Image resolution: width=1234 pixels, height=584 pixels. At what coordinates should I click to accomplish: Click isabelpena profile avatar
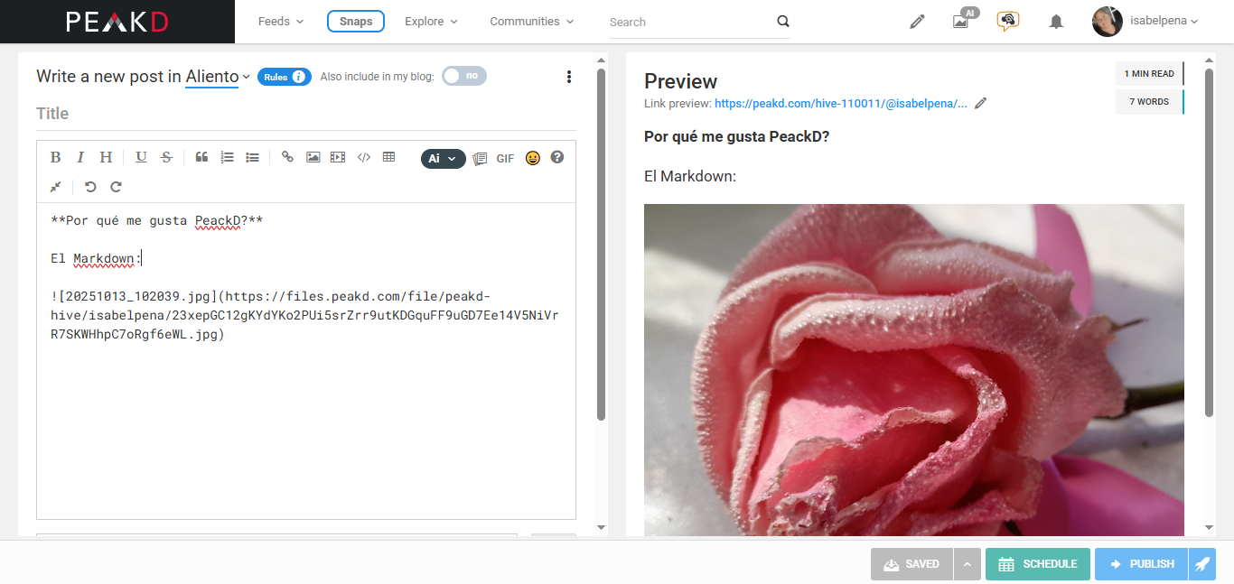1108,22
